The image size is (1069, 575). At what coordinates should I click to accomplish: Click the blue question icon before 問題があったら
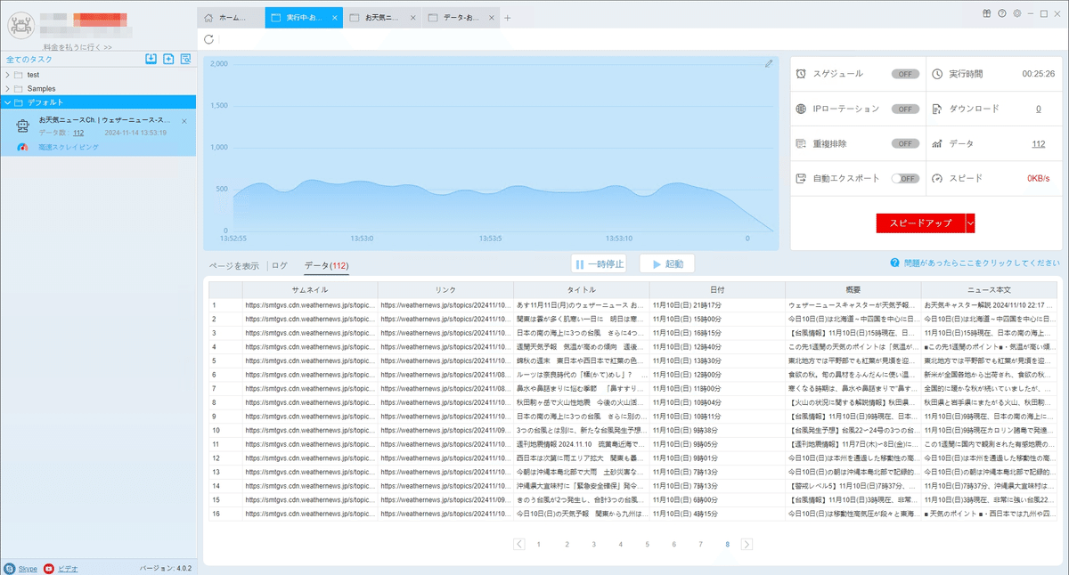click(894, 263)
